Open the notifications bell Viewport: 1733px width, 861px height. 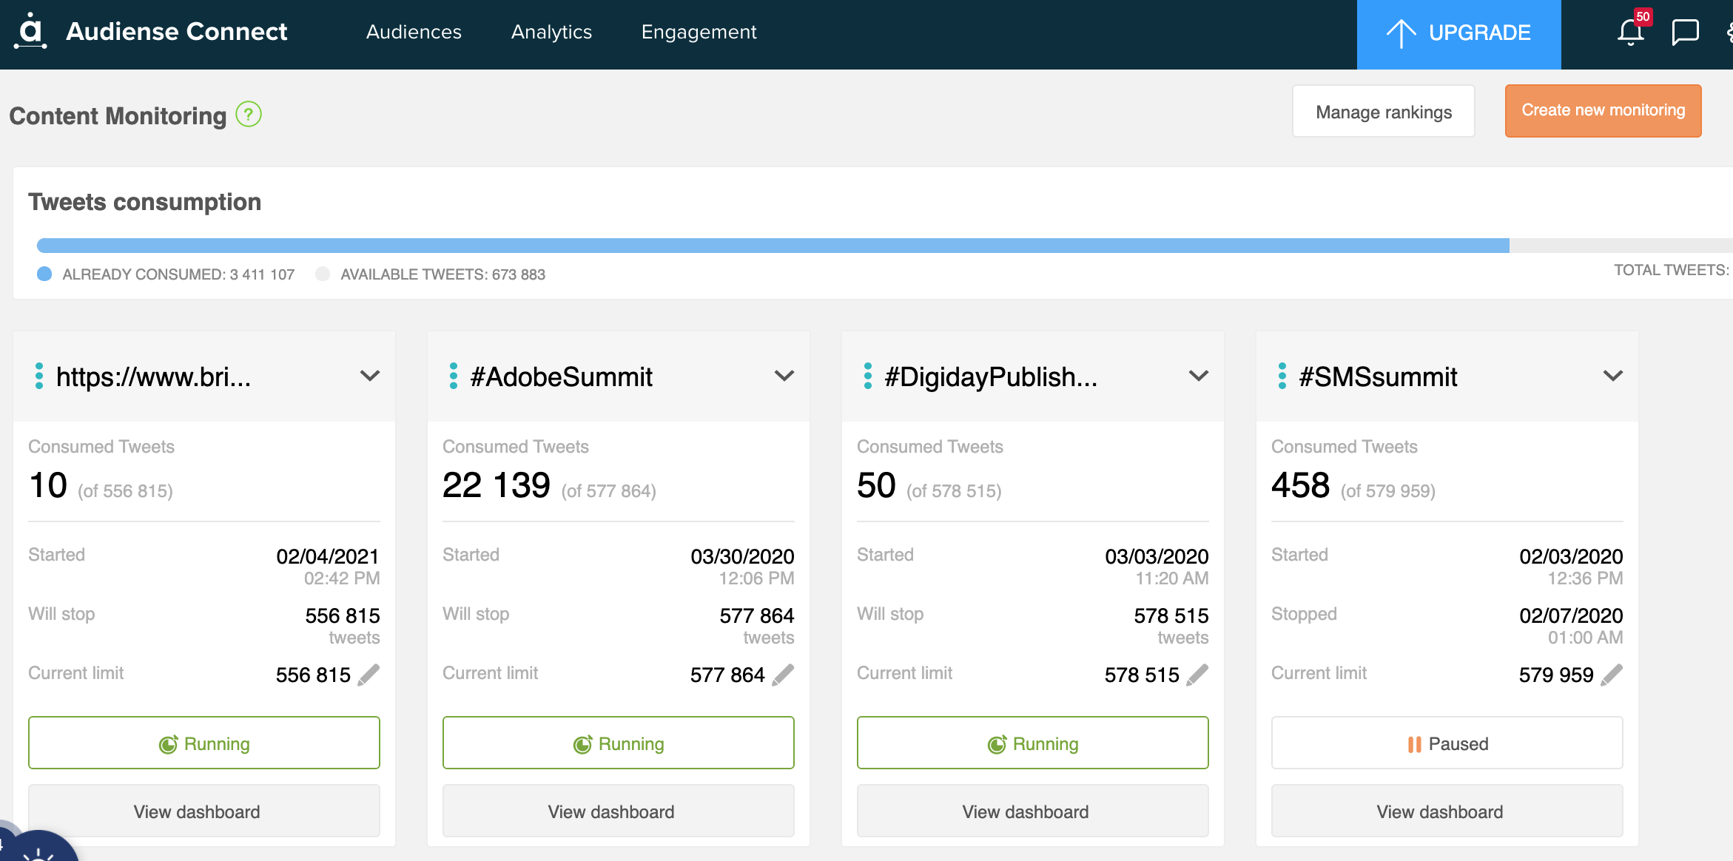coord(1631,32)
